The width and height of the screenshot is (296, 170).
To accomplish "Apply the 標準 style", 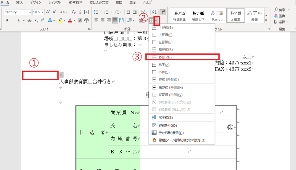I will tap(236, 16).
